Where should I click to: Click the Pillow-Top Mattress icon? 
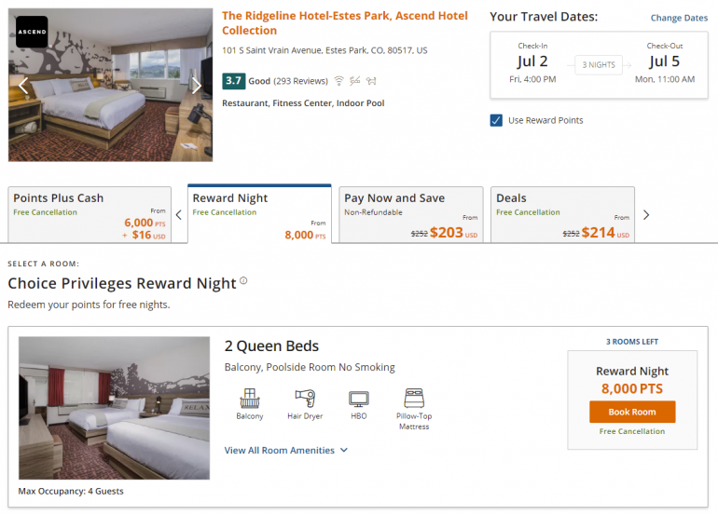pos(414,398)
